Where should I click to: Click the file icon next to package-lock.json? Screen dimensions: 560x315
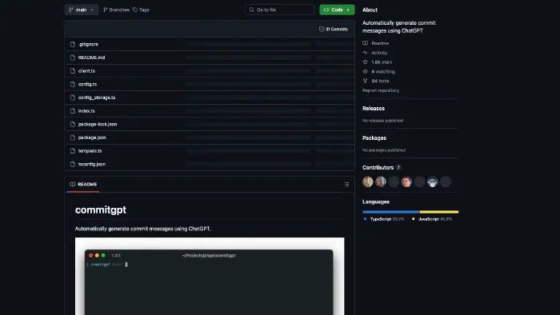coord(73,124)
